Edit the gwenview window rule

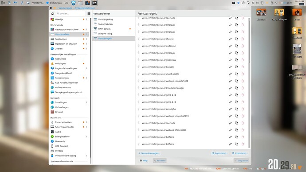click(230, 60)
